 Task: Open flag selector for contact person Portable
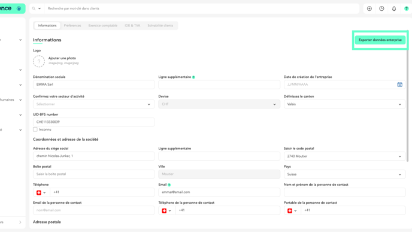click(292, 210)
